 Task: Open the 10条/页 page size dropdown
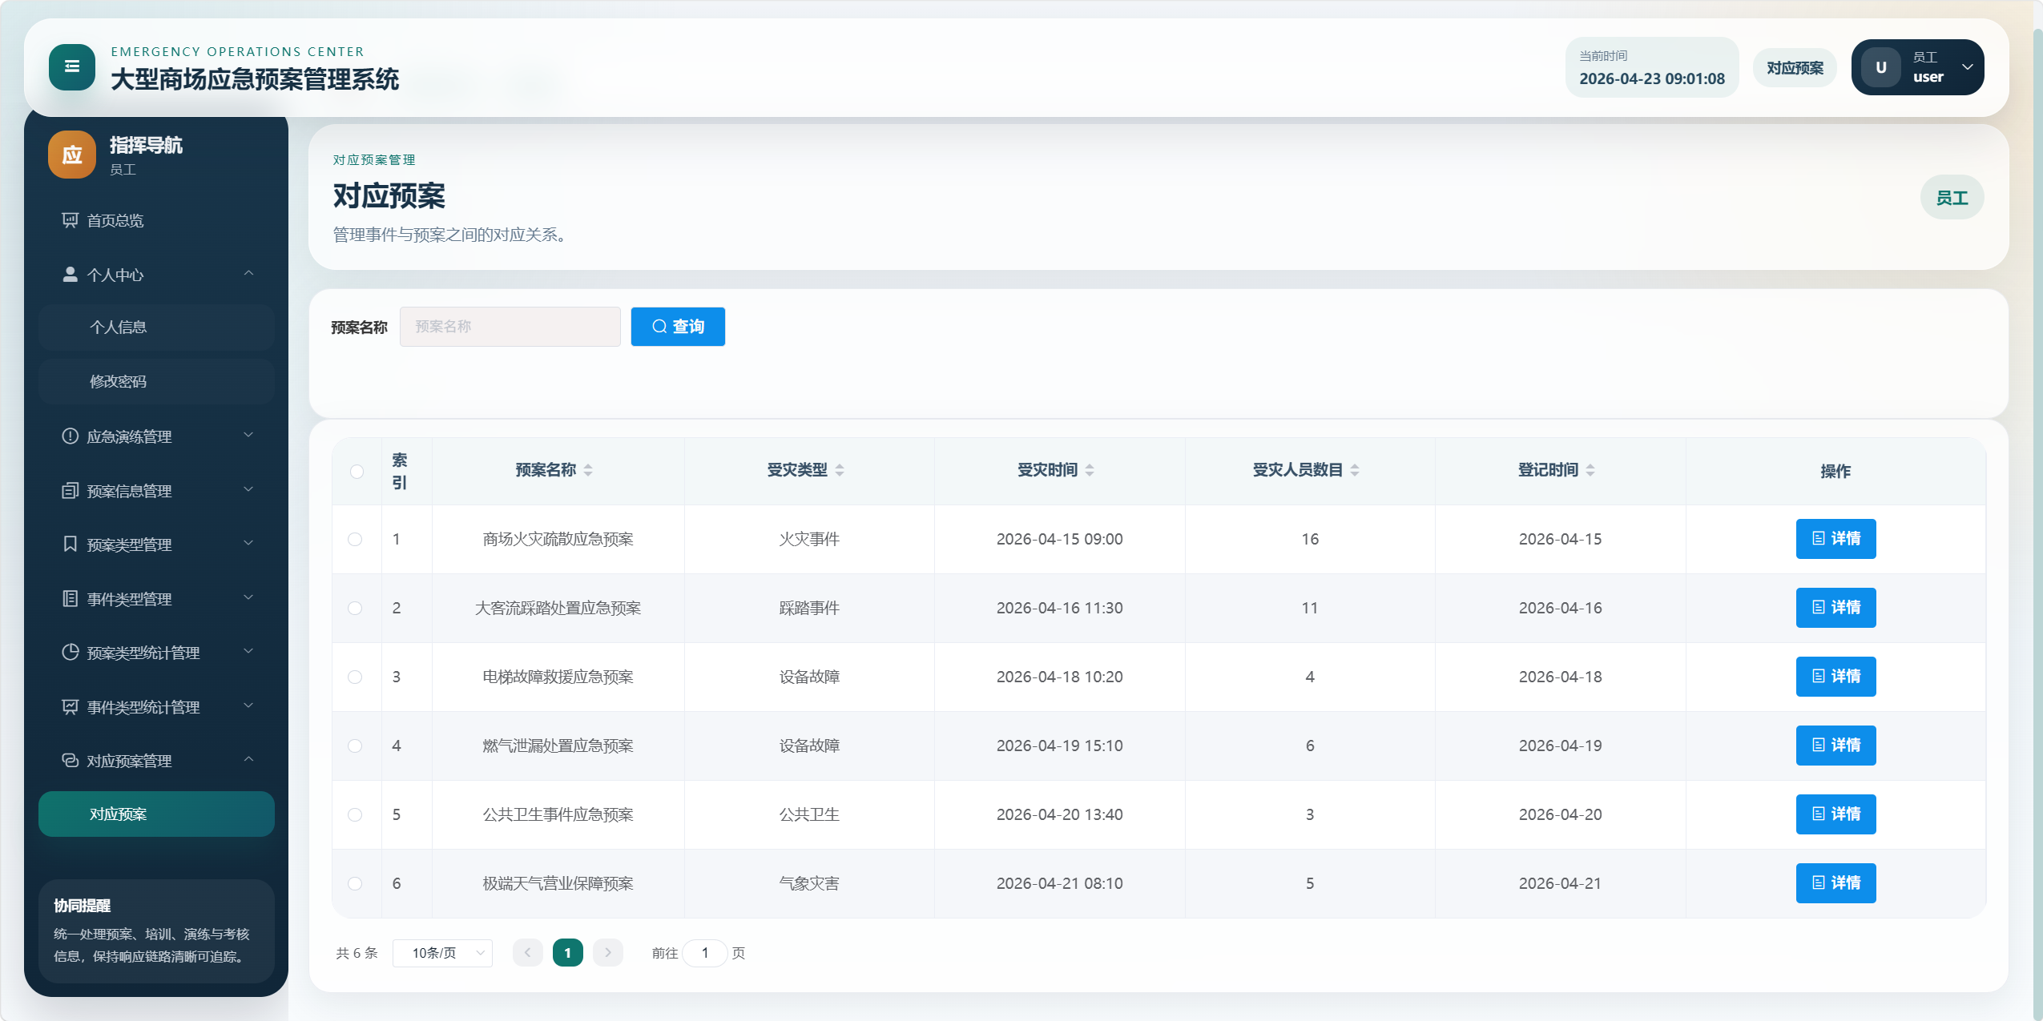tap(442, 953)
